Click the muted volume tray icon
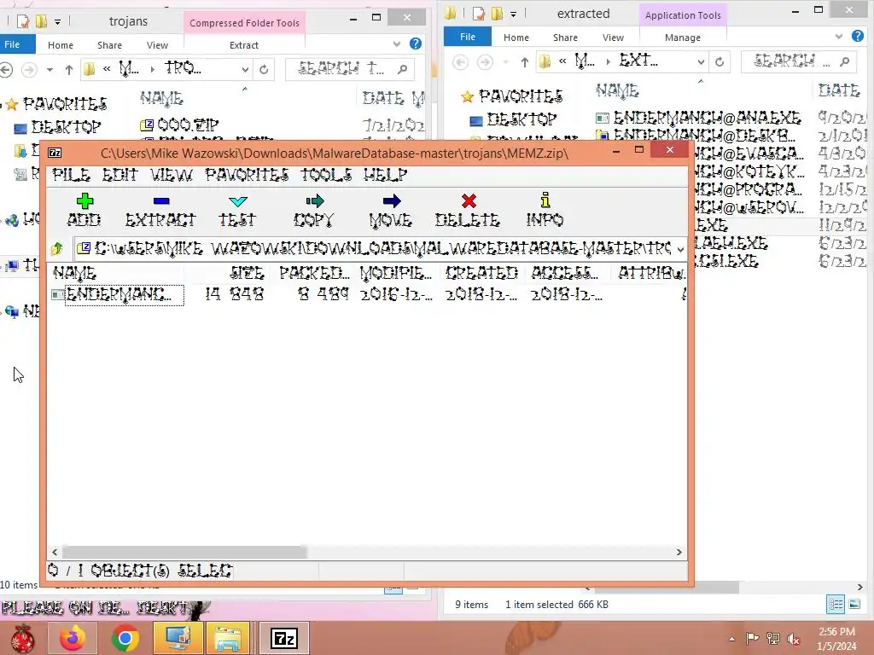 click(794, 639)
